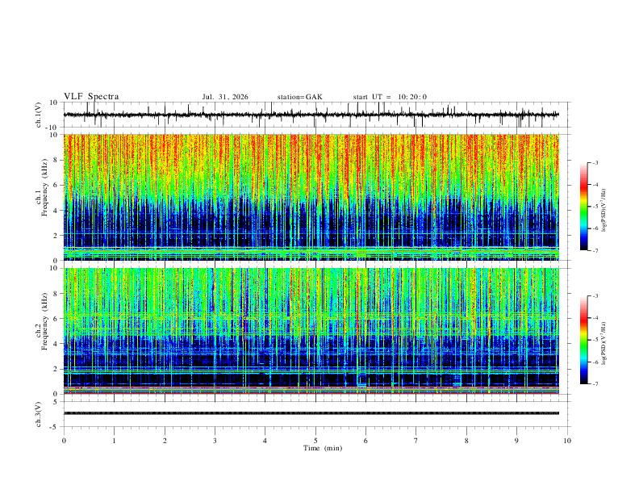This screenshot has width=639, height=494.
Task: Click the 8 minute tick on time axis
Action: (x=466, y=441)
